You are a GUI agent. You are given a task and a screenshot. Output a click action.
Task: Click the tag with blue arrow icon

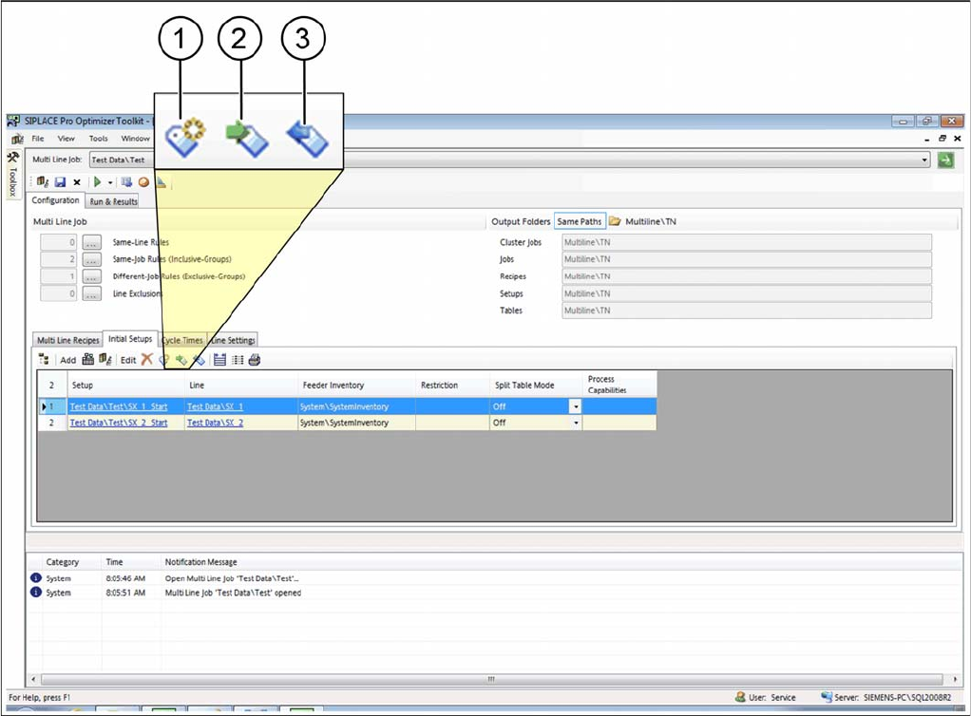pos(199,360)
